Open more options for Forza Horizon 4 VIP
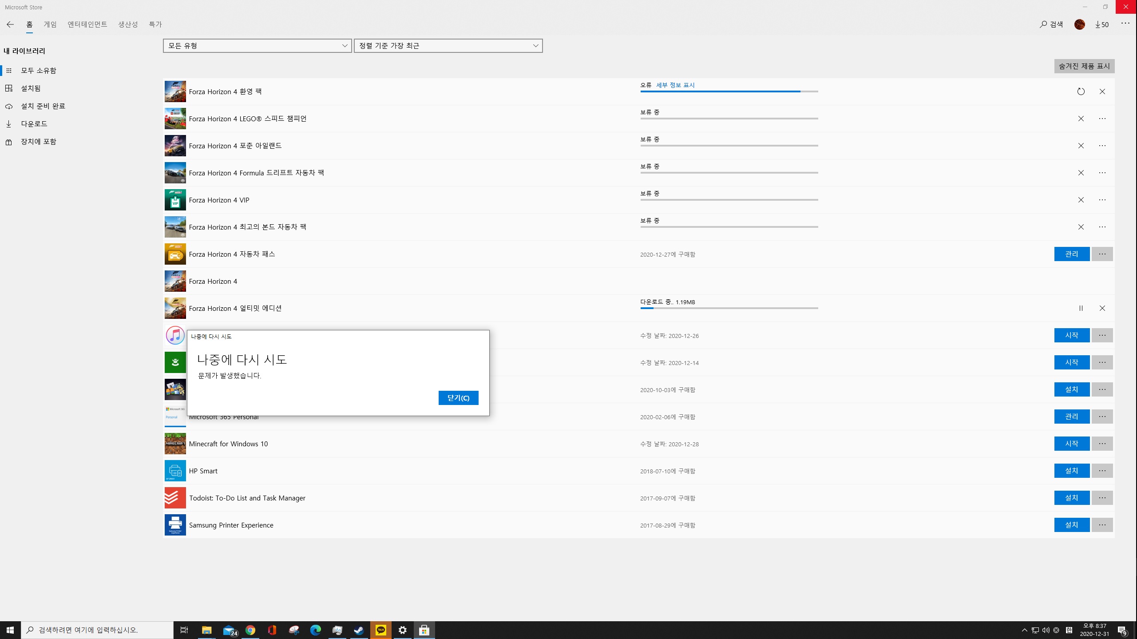The image size is (1137, 639). click(x=1102, y=200)
